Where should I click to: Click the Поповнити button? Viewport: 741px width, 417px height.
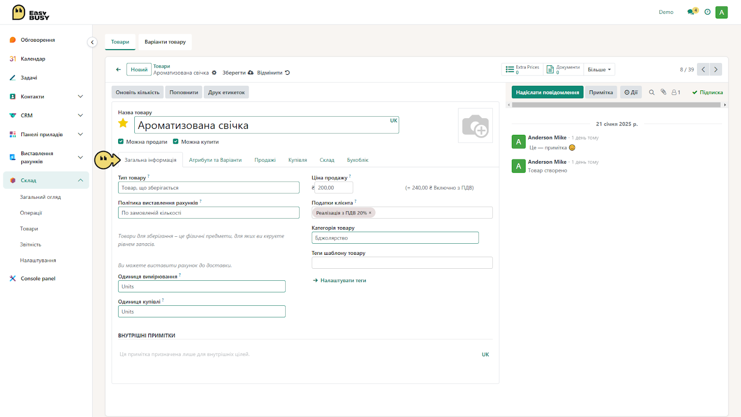coord(184,92)
